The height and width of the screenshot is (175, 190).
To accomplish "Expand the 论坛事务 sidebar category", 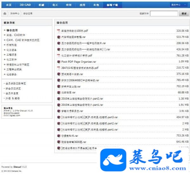I will click(x=5, y=74).
